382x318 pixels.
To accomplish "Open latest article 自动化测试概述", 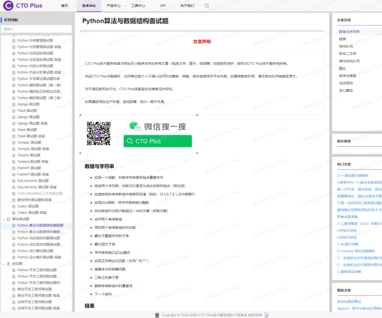I will tap(349, 301).
